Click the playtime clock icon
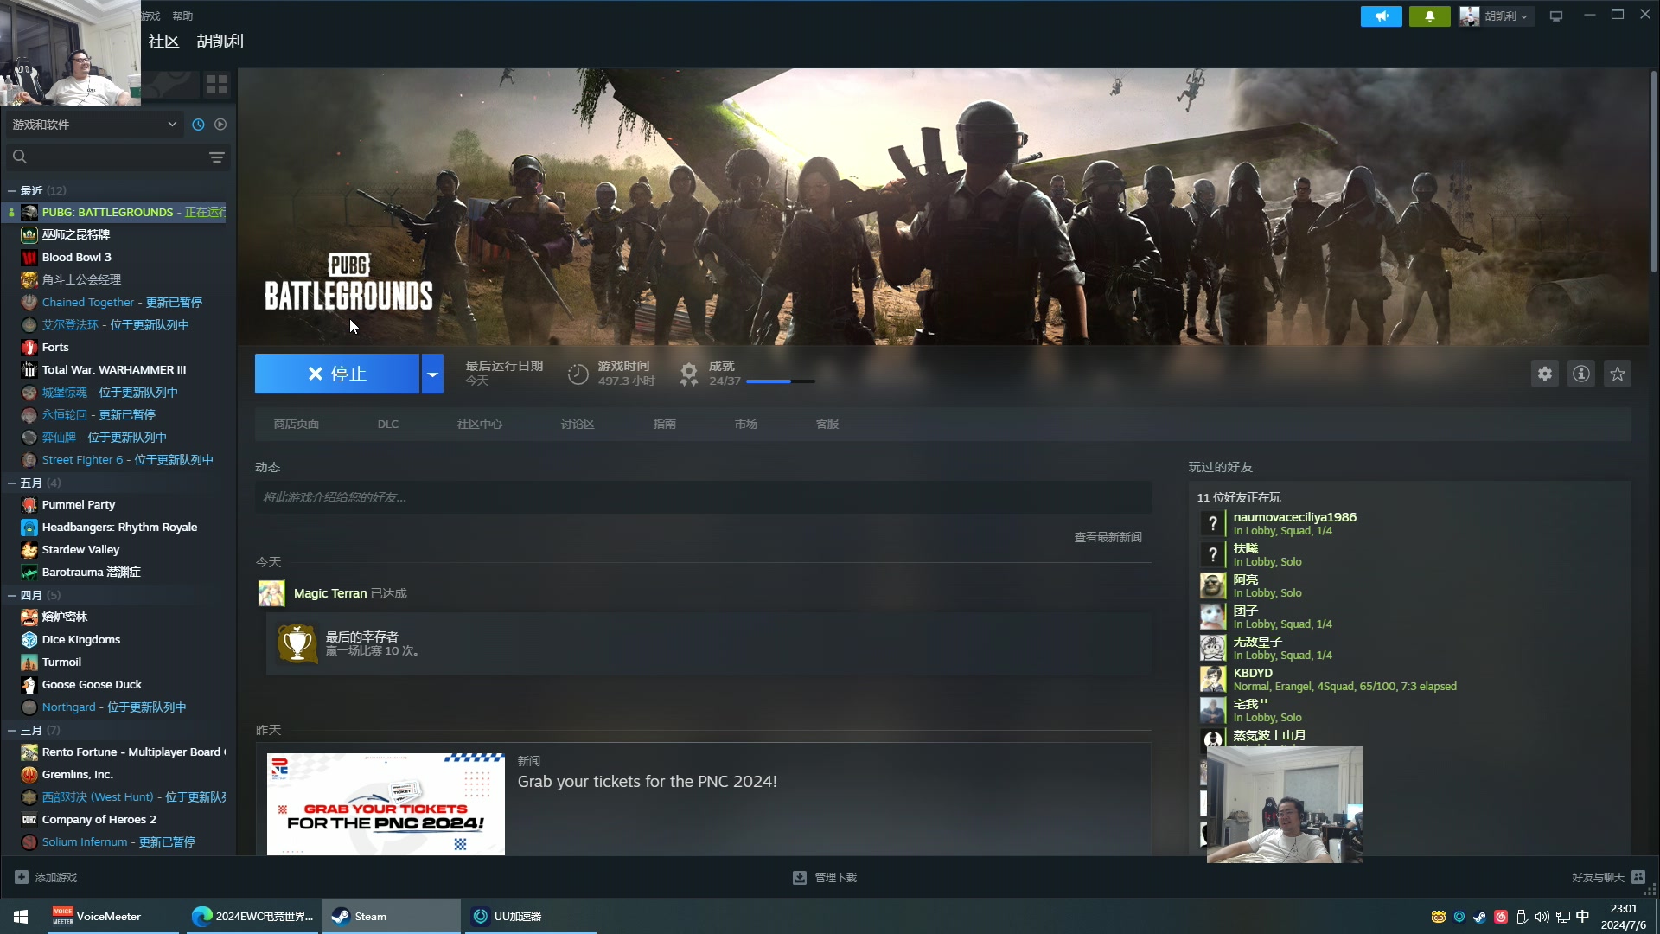 pos(578,374)
